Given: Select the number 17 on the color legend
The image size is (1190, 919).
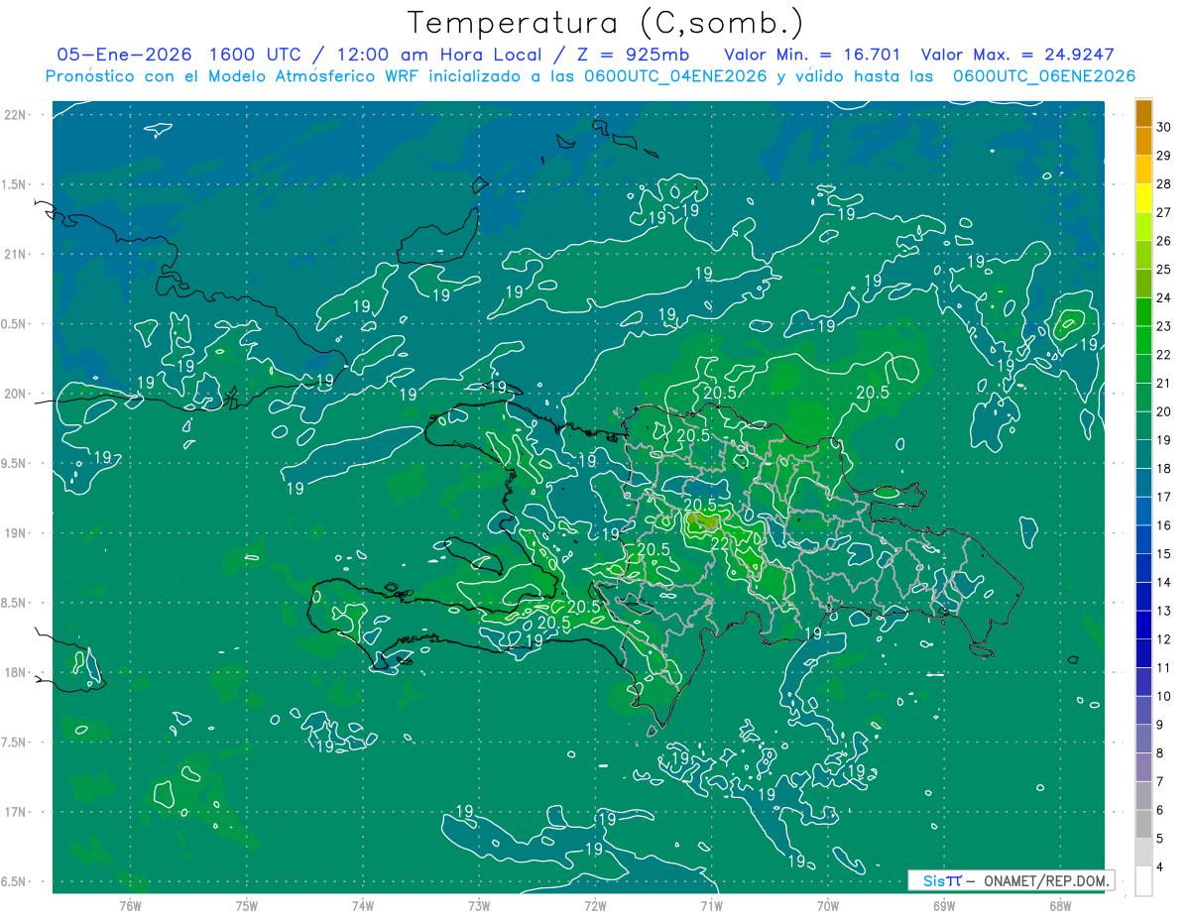Looking at the screenshot, I should (1164, 498).
